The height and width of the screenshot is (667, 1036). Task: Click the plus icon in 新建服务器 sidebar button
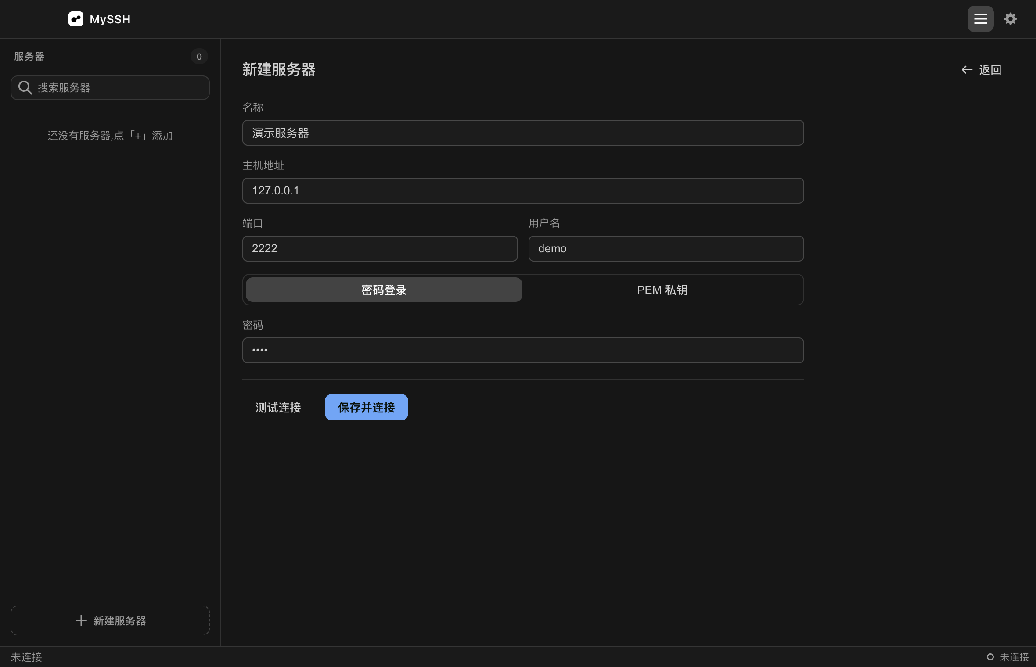point(81,620)
